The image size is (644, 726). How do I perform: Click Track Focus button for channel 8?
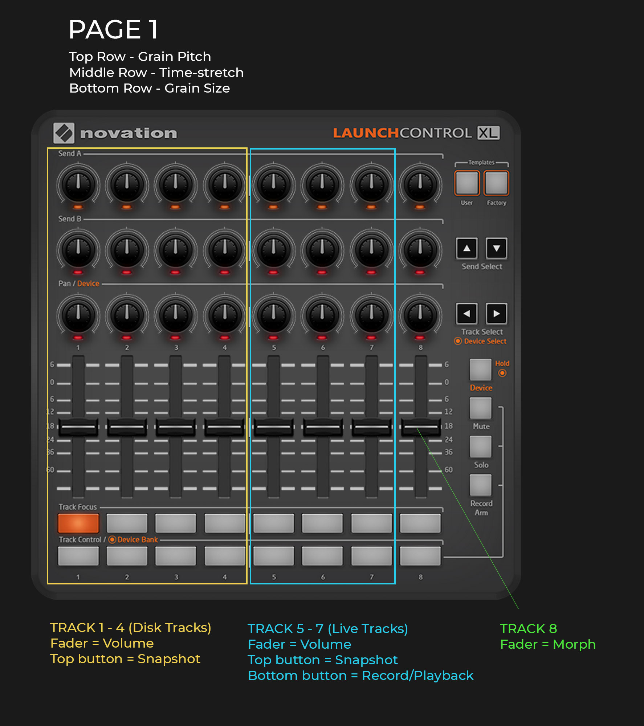[420, 523]
